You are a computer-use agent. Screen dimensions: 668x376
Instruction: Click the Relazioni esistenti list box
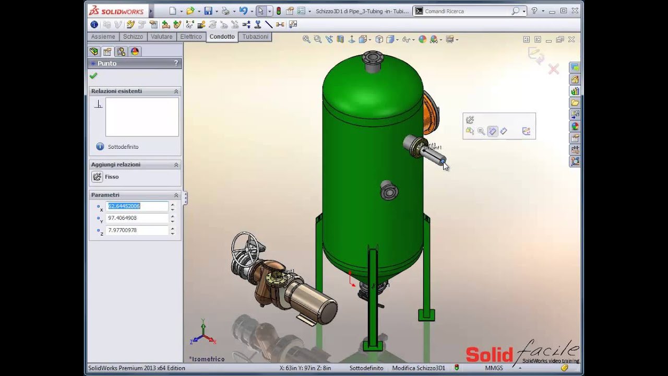pyautogui.click(x=142, y=117)
